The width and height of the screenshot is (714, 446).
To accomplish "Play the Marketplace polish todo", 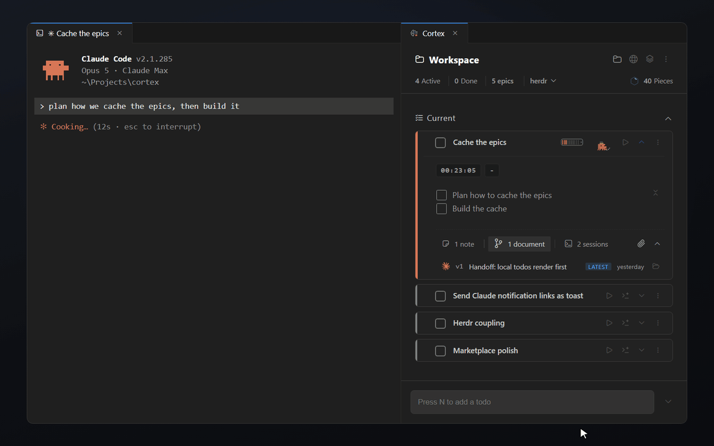I will pos(609,351).
